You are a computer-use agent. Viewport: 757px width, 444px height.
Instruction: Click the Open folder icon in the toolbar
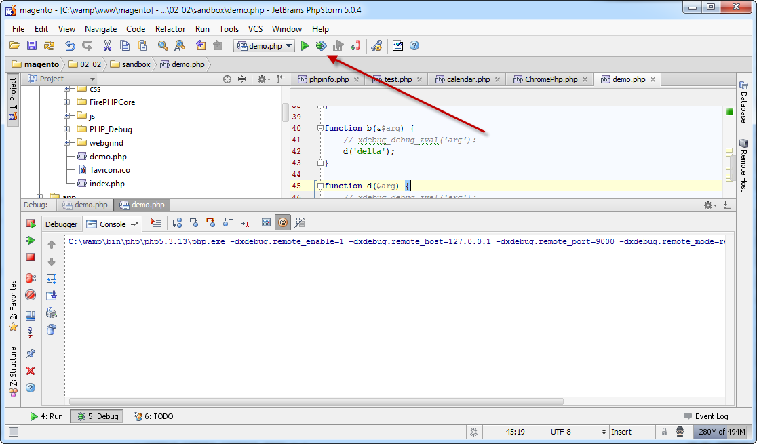(14, 46)
